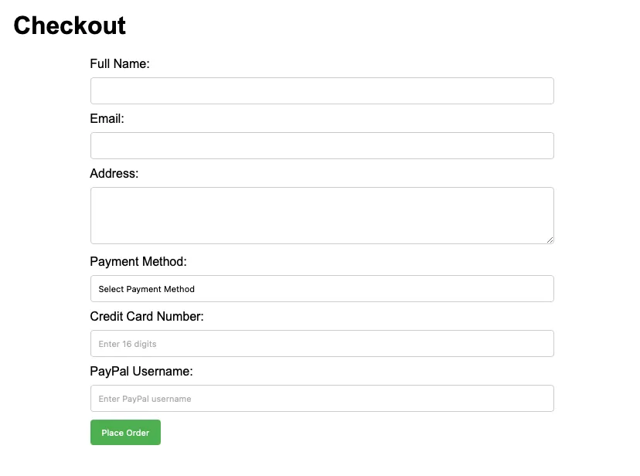The width and height of the screenshot is (640, 476).
Task: Click the Full Name label
Action: tap(121, 64)
